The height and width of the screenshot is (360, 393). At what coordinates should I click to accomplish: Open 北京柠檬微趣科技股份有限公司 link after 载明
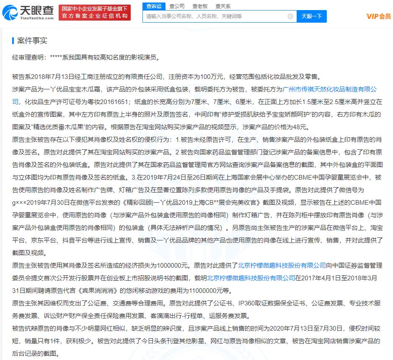[x=251, y=278]
